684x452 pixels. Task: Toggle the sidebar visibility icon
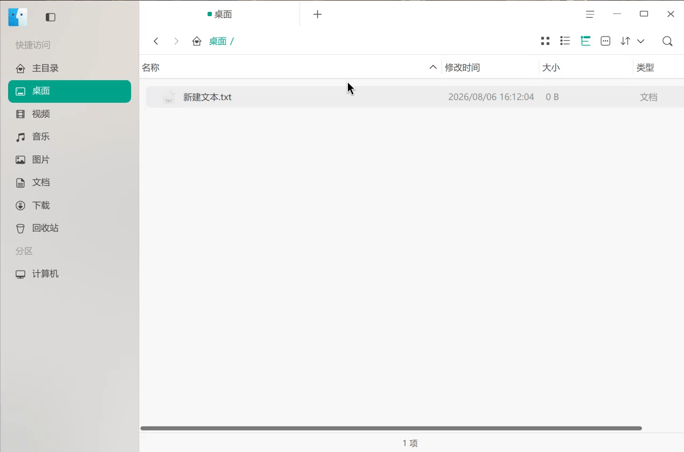point(51,17)
